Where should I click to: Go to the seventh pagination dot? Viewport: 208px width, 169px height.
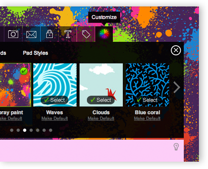(51, 130)
